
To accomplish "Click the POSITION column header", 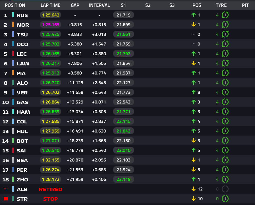I will pyautogui.click(x=15, y=5).
